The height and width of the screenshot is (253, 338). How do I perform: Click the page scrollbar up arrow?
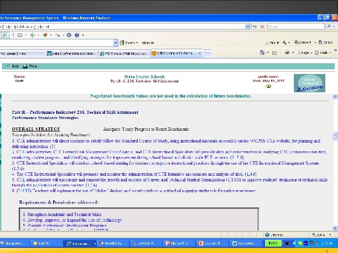pos(335,96)
